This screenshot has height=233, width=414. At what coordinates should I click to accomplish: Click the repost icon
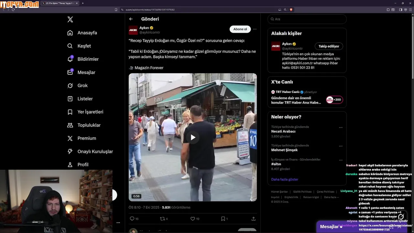coord(162,219)
